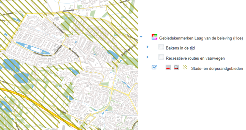
Task: Click the layer icon beside Bakens in de tijd
Action: click(161, 47)
